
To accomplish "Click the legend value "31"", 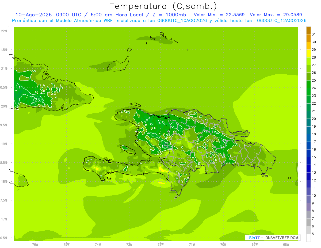I will coord(314,34).
